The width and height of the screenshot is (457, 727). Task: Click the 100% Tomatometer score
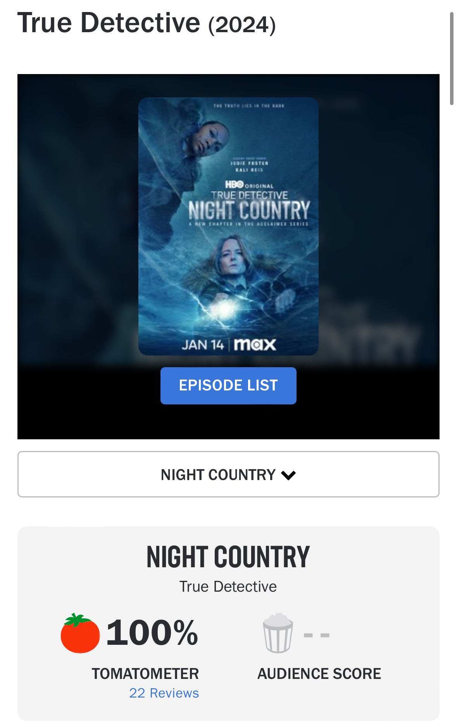(152, 633)
